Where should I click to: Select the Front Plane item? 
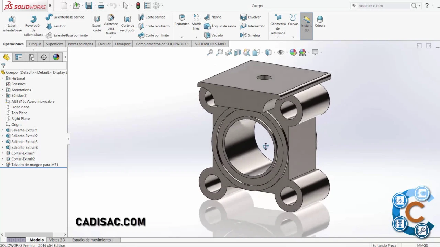[x=18, y=107]
